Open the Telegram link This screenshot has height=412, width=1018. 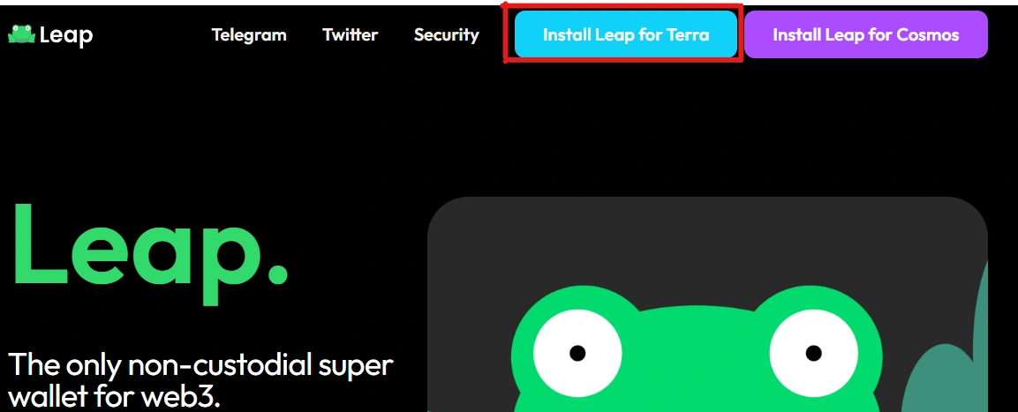pyautogui.click(x=249, y=34)
